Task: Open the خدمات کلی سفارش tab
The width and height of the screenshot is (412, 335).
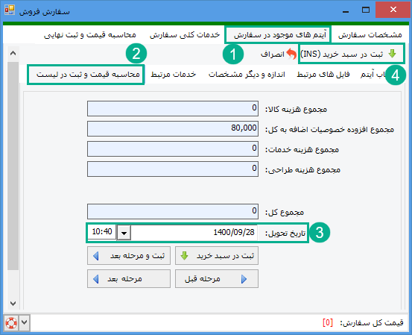Action: [185, 35]
